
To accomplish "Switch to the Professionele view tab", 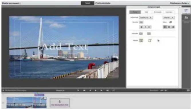I will point(103,3).
